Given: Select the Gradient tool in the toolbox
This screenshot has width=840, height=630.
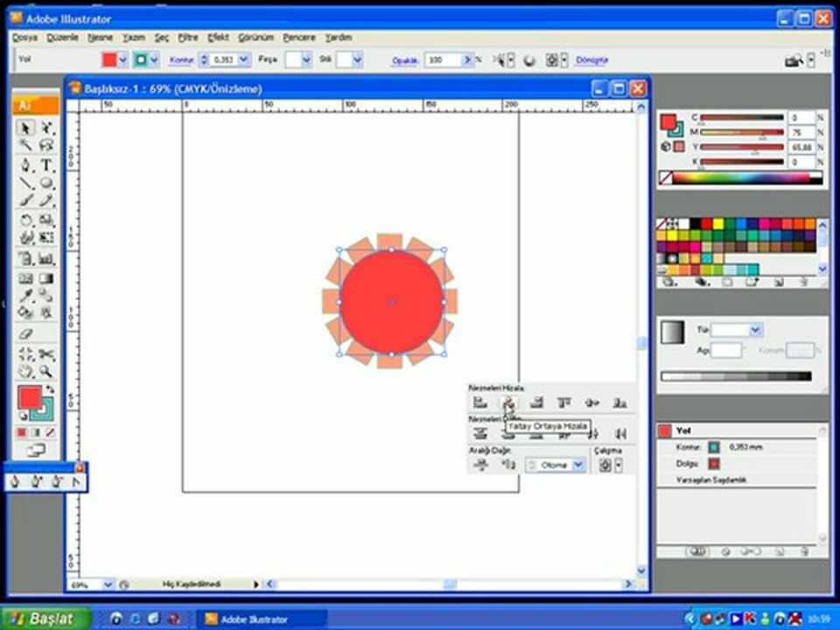Looking at the screenshot, I should point(47,278).
